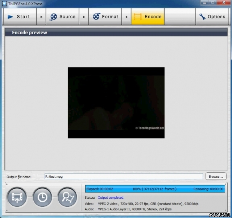Click the 'Output completed.' status text
Image resolution: width=232 pixels, height=218 pixels.
click(111, 198)
